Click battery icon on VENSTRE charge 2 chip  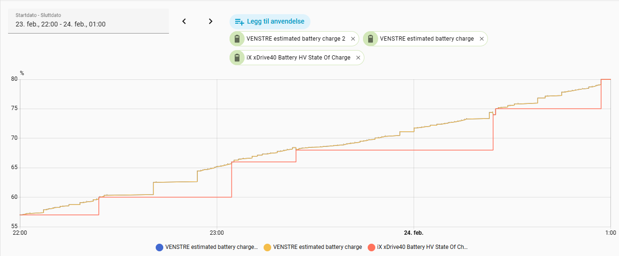[x=237, y=39]
